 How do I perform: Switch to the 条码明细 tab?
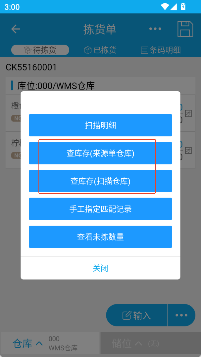[x=161, y=50]
